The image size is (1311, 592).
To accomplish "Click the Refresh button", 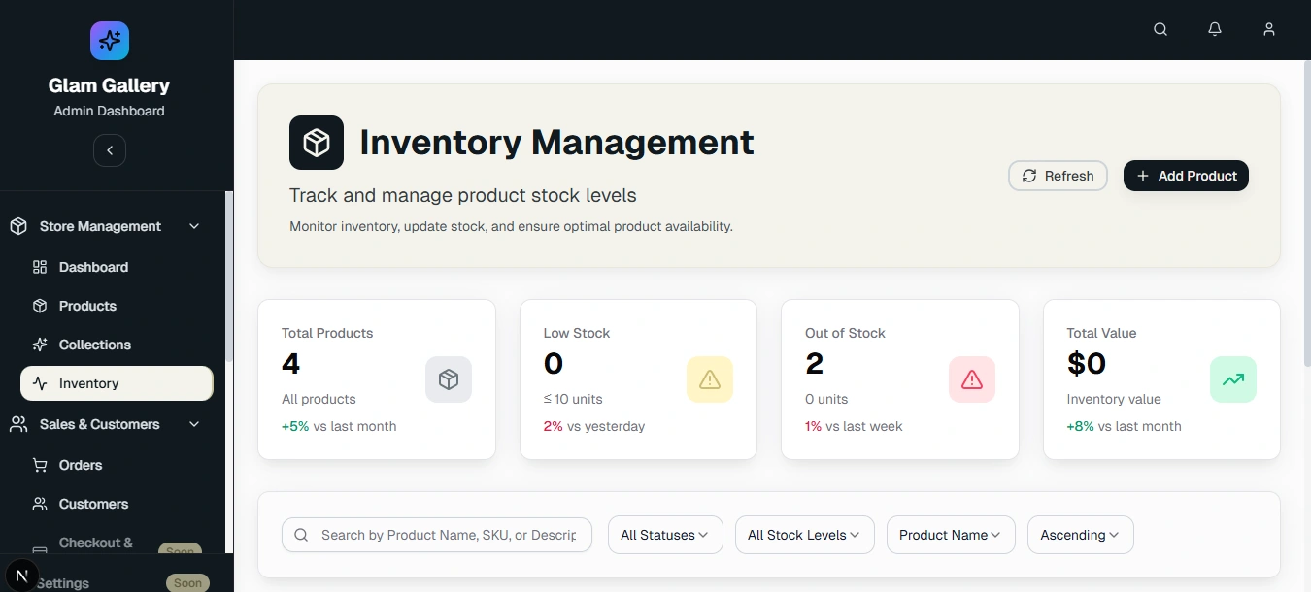I will tap(1058, 176).
